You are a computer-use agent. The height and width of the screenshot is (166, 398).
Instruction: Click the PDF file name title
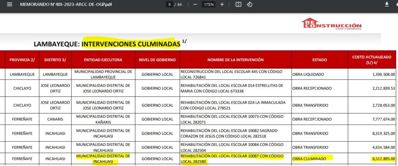(x=66, y=5)
